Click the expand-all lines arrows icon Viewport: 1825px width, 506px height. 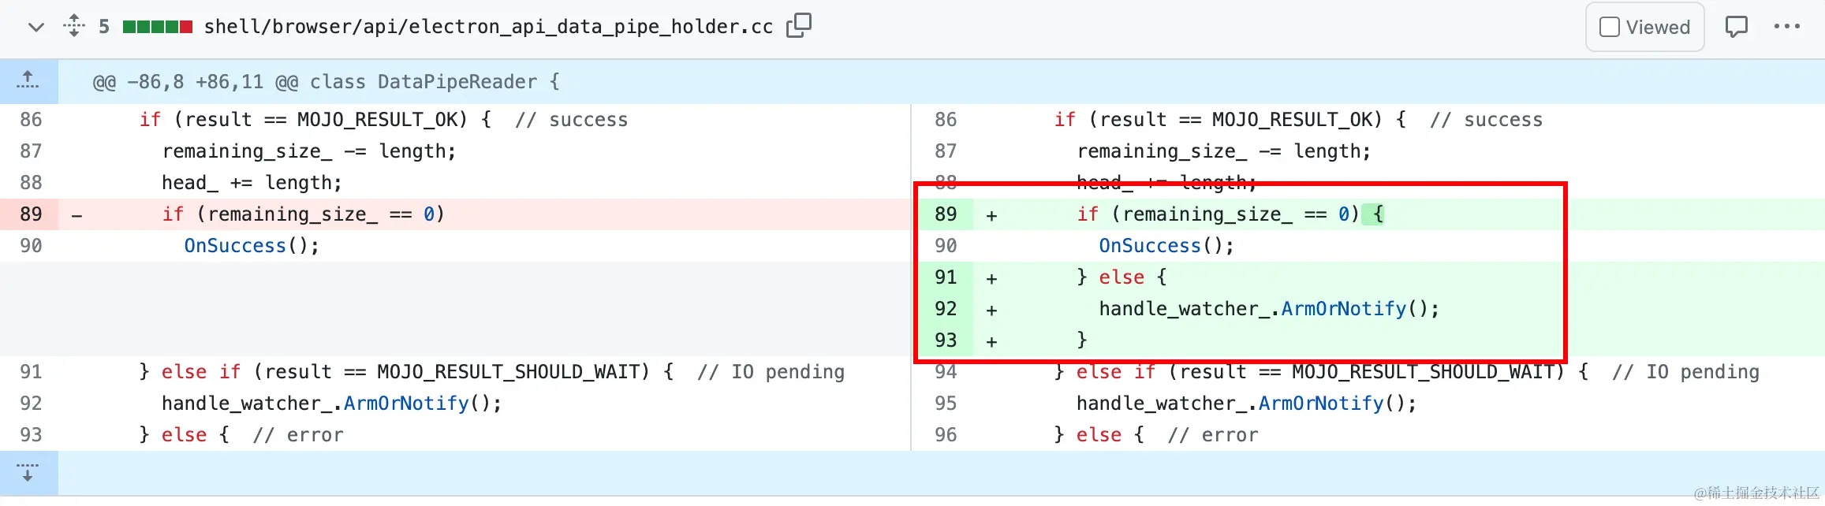coord(74,26)
